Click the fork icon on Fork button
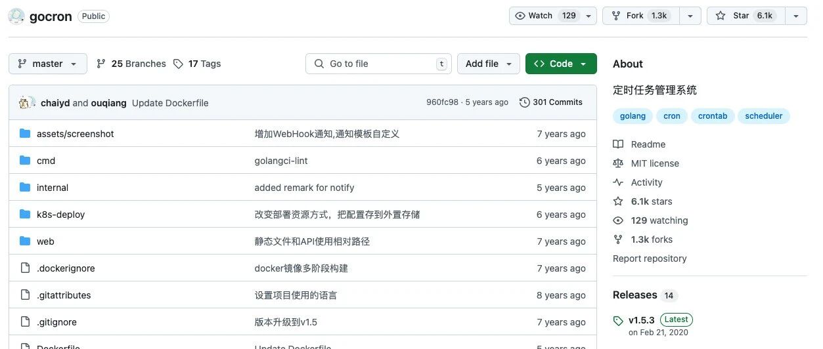The width and height of the screenshot is (823, 349). tap(616, 16)
